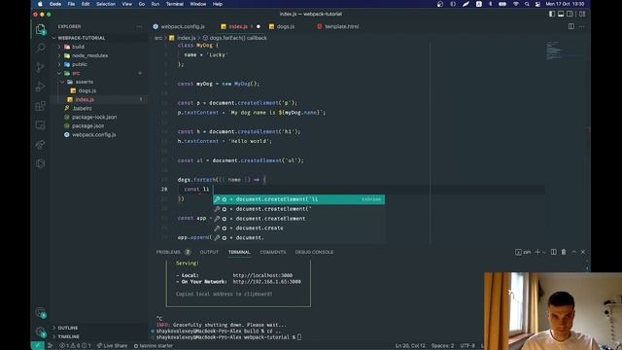Collapse the src folder
Viewport: 622px width, 350px height.
(x=76, y=73)
